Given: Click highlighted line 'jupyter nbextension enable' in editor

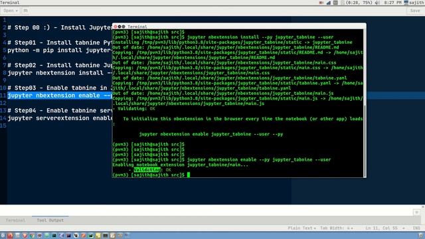Looking at the screenshot, I should click(60, 96).
